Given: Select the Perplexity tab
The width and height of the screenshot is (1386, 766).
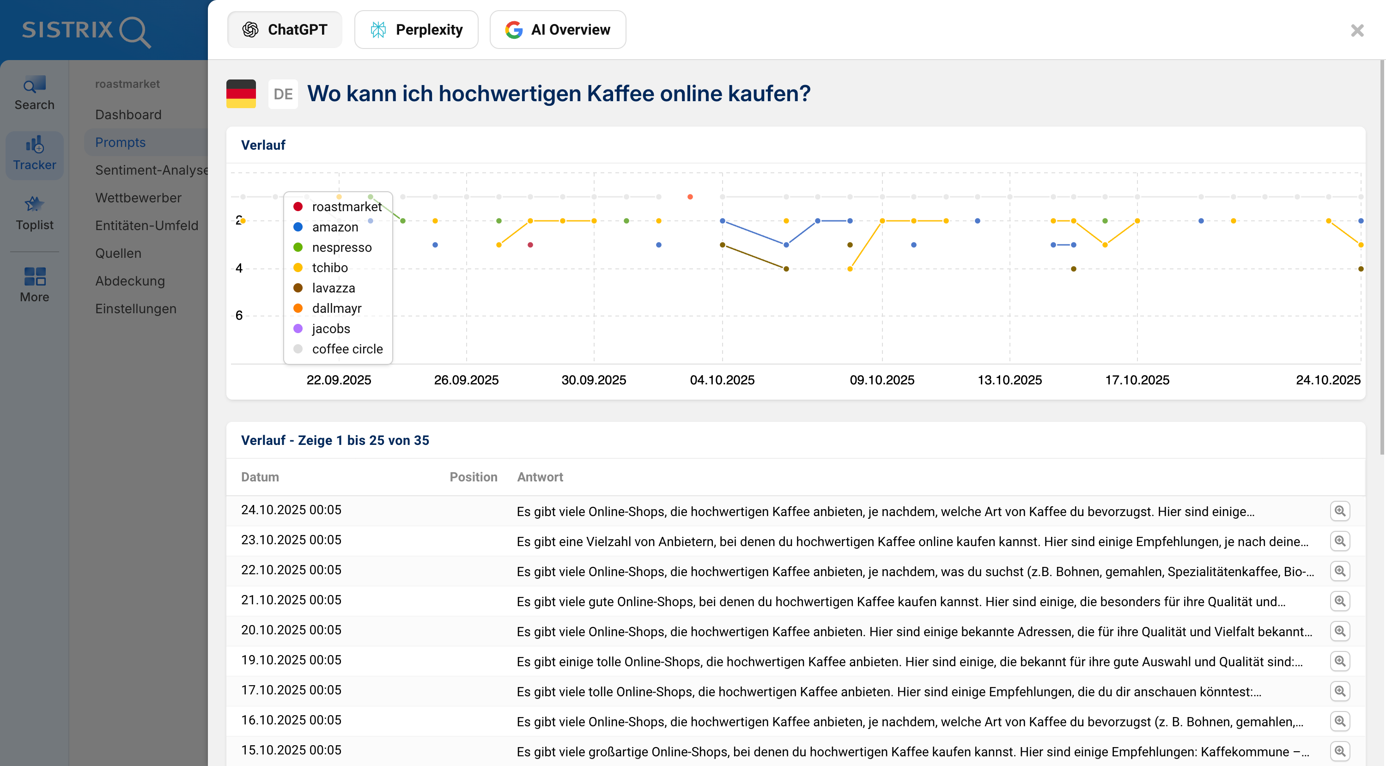Looking at the screenshot, I should [416, 30].
